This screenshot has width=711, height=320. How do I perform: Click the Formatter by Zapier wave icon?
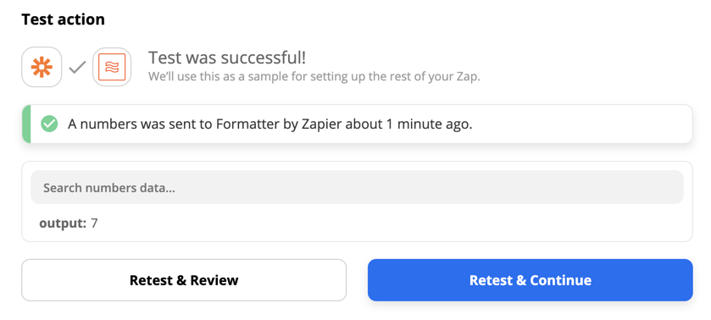click(x=112, y=67)
